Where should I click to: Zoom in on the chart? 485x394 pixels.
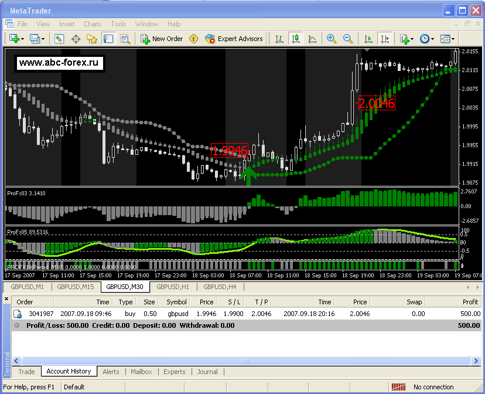point(332,39)
